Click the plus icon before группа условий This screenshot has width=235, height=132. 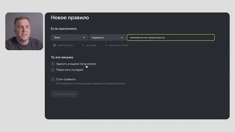[x=106, y=45]
